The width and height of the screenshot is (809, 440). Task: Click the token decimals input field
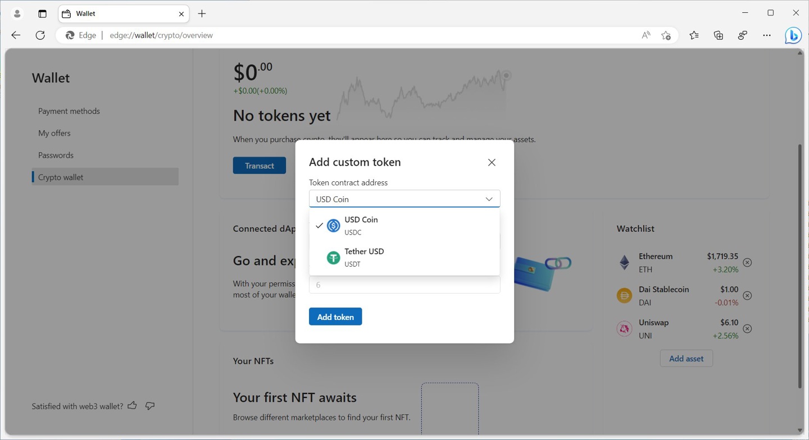[x=404, y=285]
